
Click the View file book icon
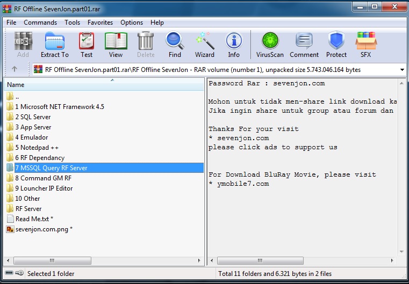click(x=116, y=41)
